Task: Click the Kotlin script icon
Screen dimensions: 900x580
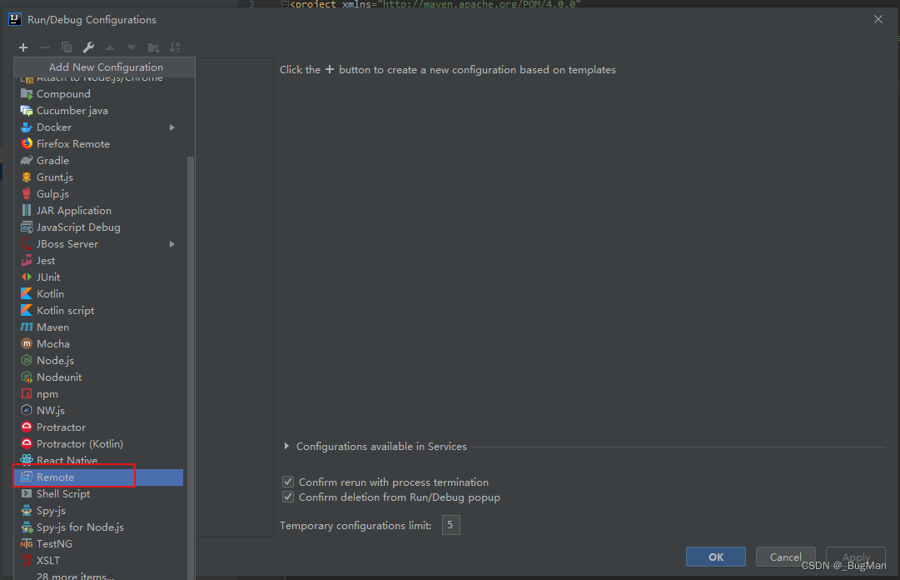Action: click(x=27, y=310)
